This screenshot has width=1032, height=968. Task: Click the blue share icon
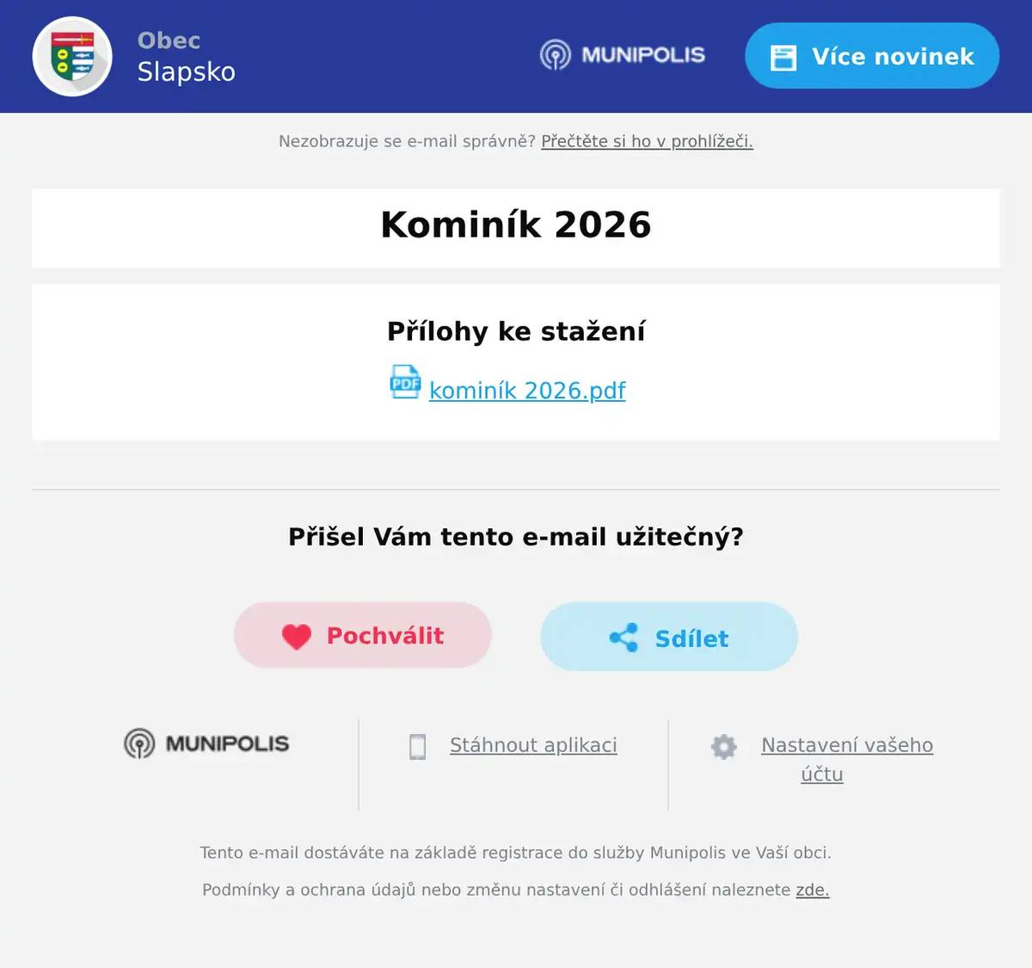tap(623, 638)
